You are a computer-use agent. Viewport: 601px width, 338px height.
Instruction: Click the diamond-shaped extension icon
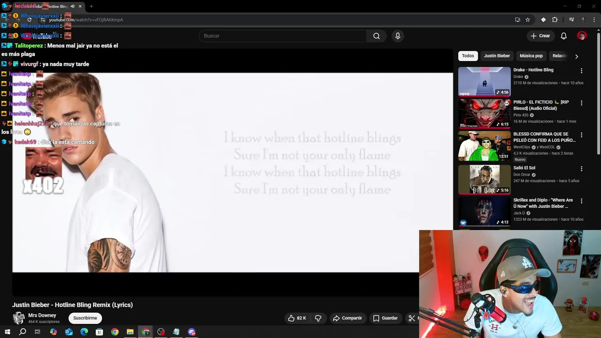click(543, 20)
